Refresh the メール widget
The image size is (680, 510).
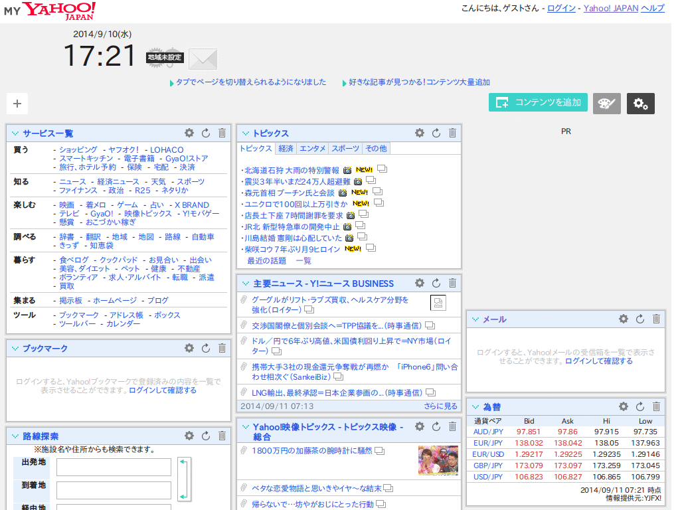click(639, 319)
